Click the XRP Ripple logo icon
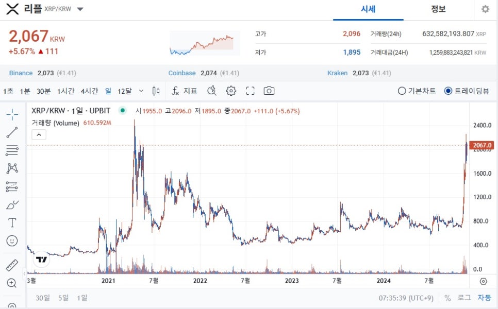 [12, 9]
